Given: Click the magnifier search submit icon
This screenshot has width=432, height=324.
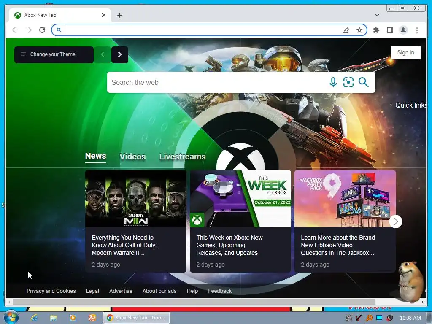Looking at the screenshot, I should 363,82.
